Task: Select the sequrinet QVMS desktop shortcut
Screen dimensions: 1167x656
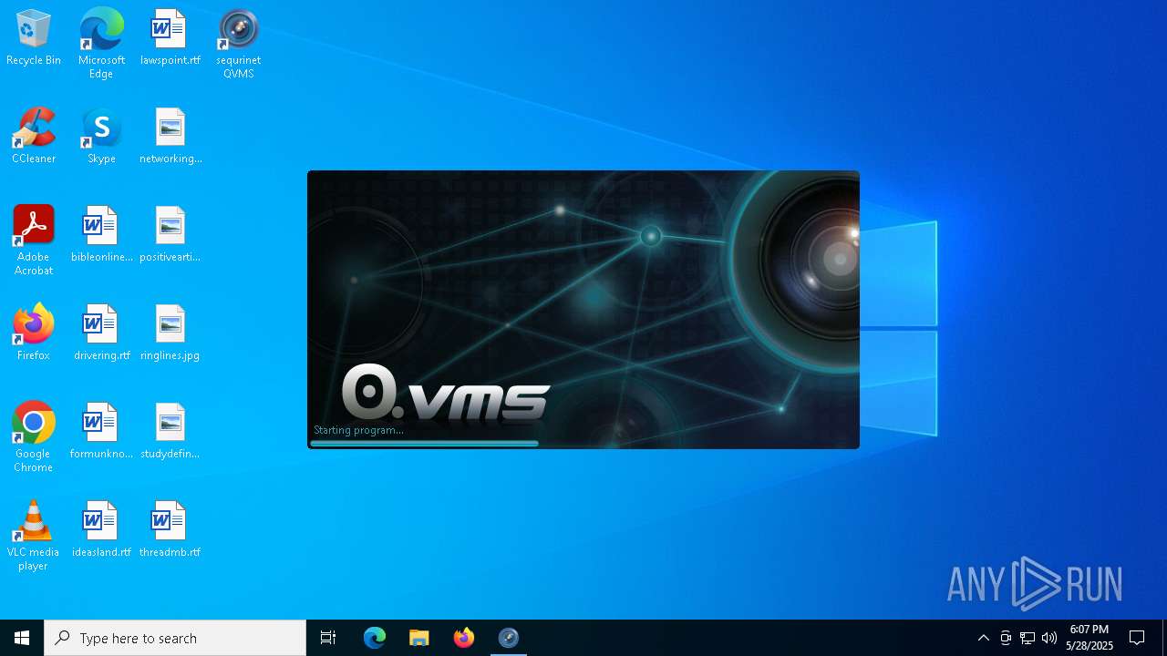Action: (238, 44)
